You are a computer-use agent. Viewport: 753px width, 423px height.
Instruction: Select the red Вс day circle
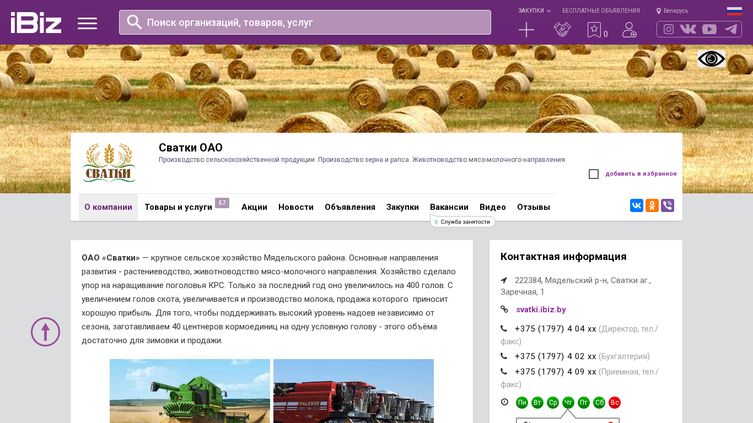point(615,403)
